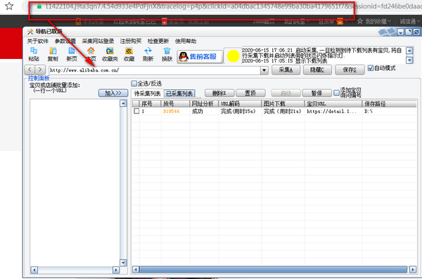The image size is (422, 279).
Task: Check the row 1 B19544 checkbox
Action: tap(136, 111)
